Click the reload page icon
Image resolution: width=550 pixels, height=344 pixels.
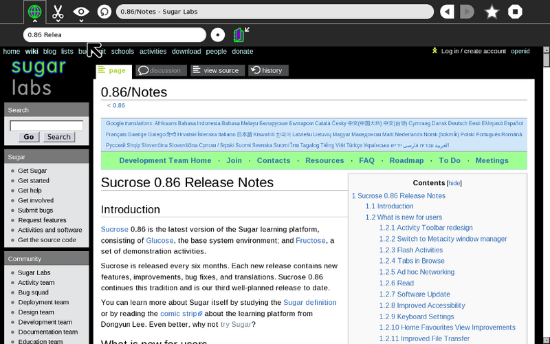click(x=104, y=12)
